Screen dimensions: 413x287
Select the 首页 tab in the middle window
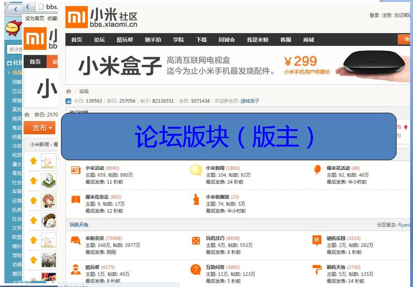[35, 62]
